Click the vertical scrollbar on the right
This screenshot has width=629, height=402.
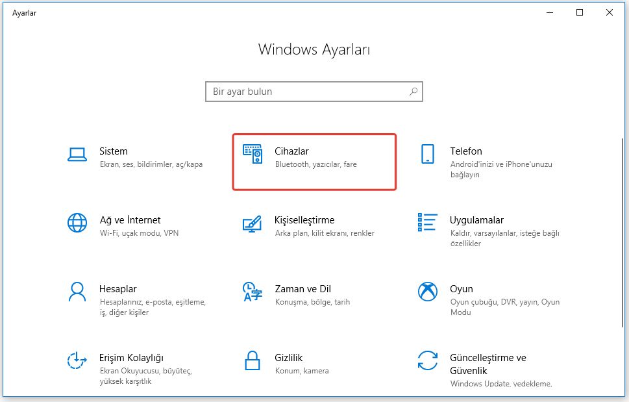(623, 227)
